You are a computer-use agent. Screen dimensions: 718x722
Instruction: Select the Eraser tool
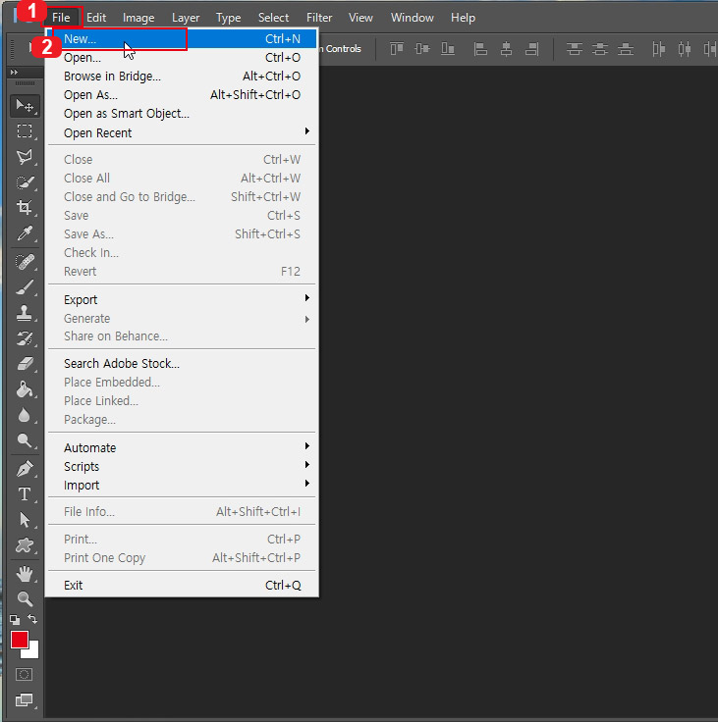(x=25, y=364)
